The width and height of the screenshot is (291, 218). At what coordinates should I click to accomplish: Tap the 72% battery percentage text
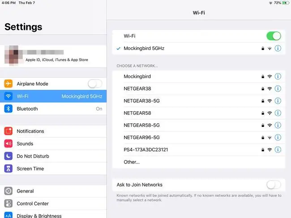[277, 3]
